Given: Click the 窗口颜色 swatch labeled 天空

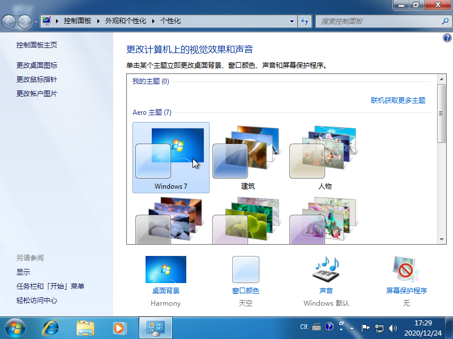Looking at the screenshot, I should tap(245, 270).
